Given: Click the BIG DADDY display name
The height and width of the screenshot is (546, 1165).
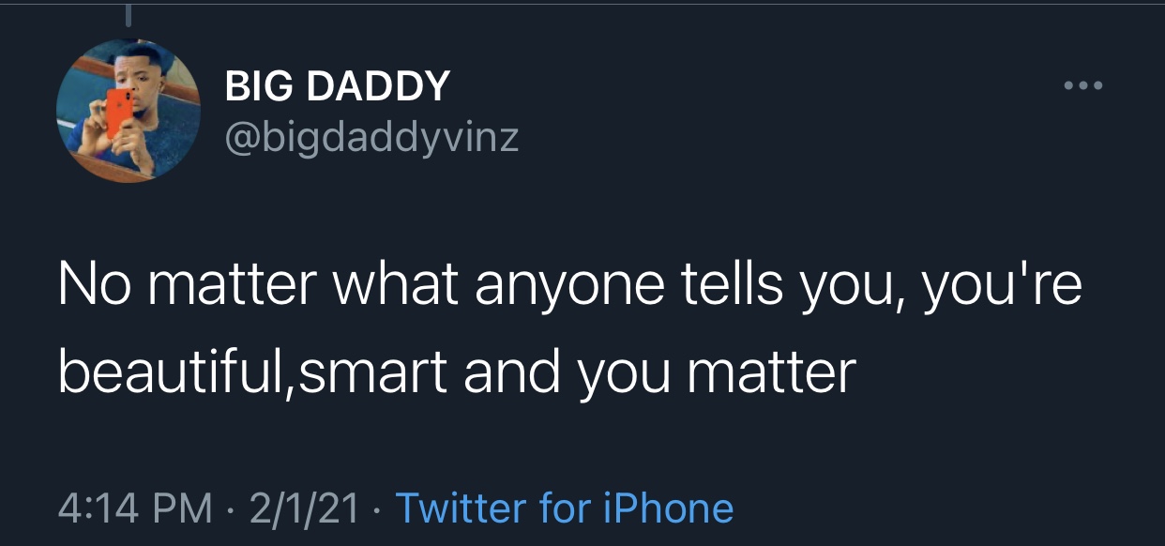Looking at the screenshot, I should [338, 88].
